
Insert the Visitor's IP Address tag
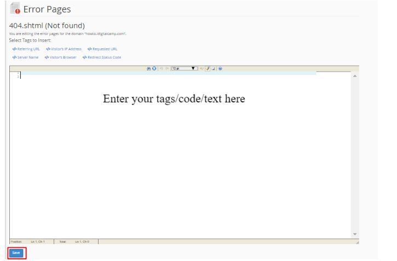64,49
